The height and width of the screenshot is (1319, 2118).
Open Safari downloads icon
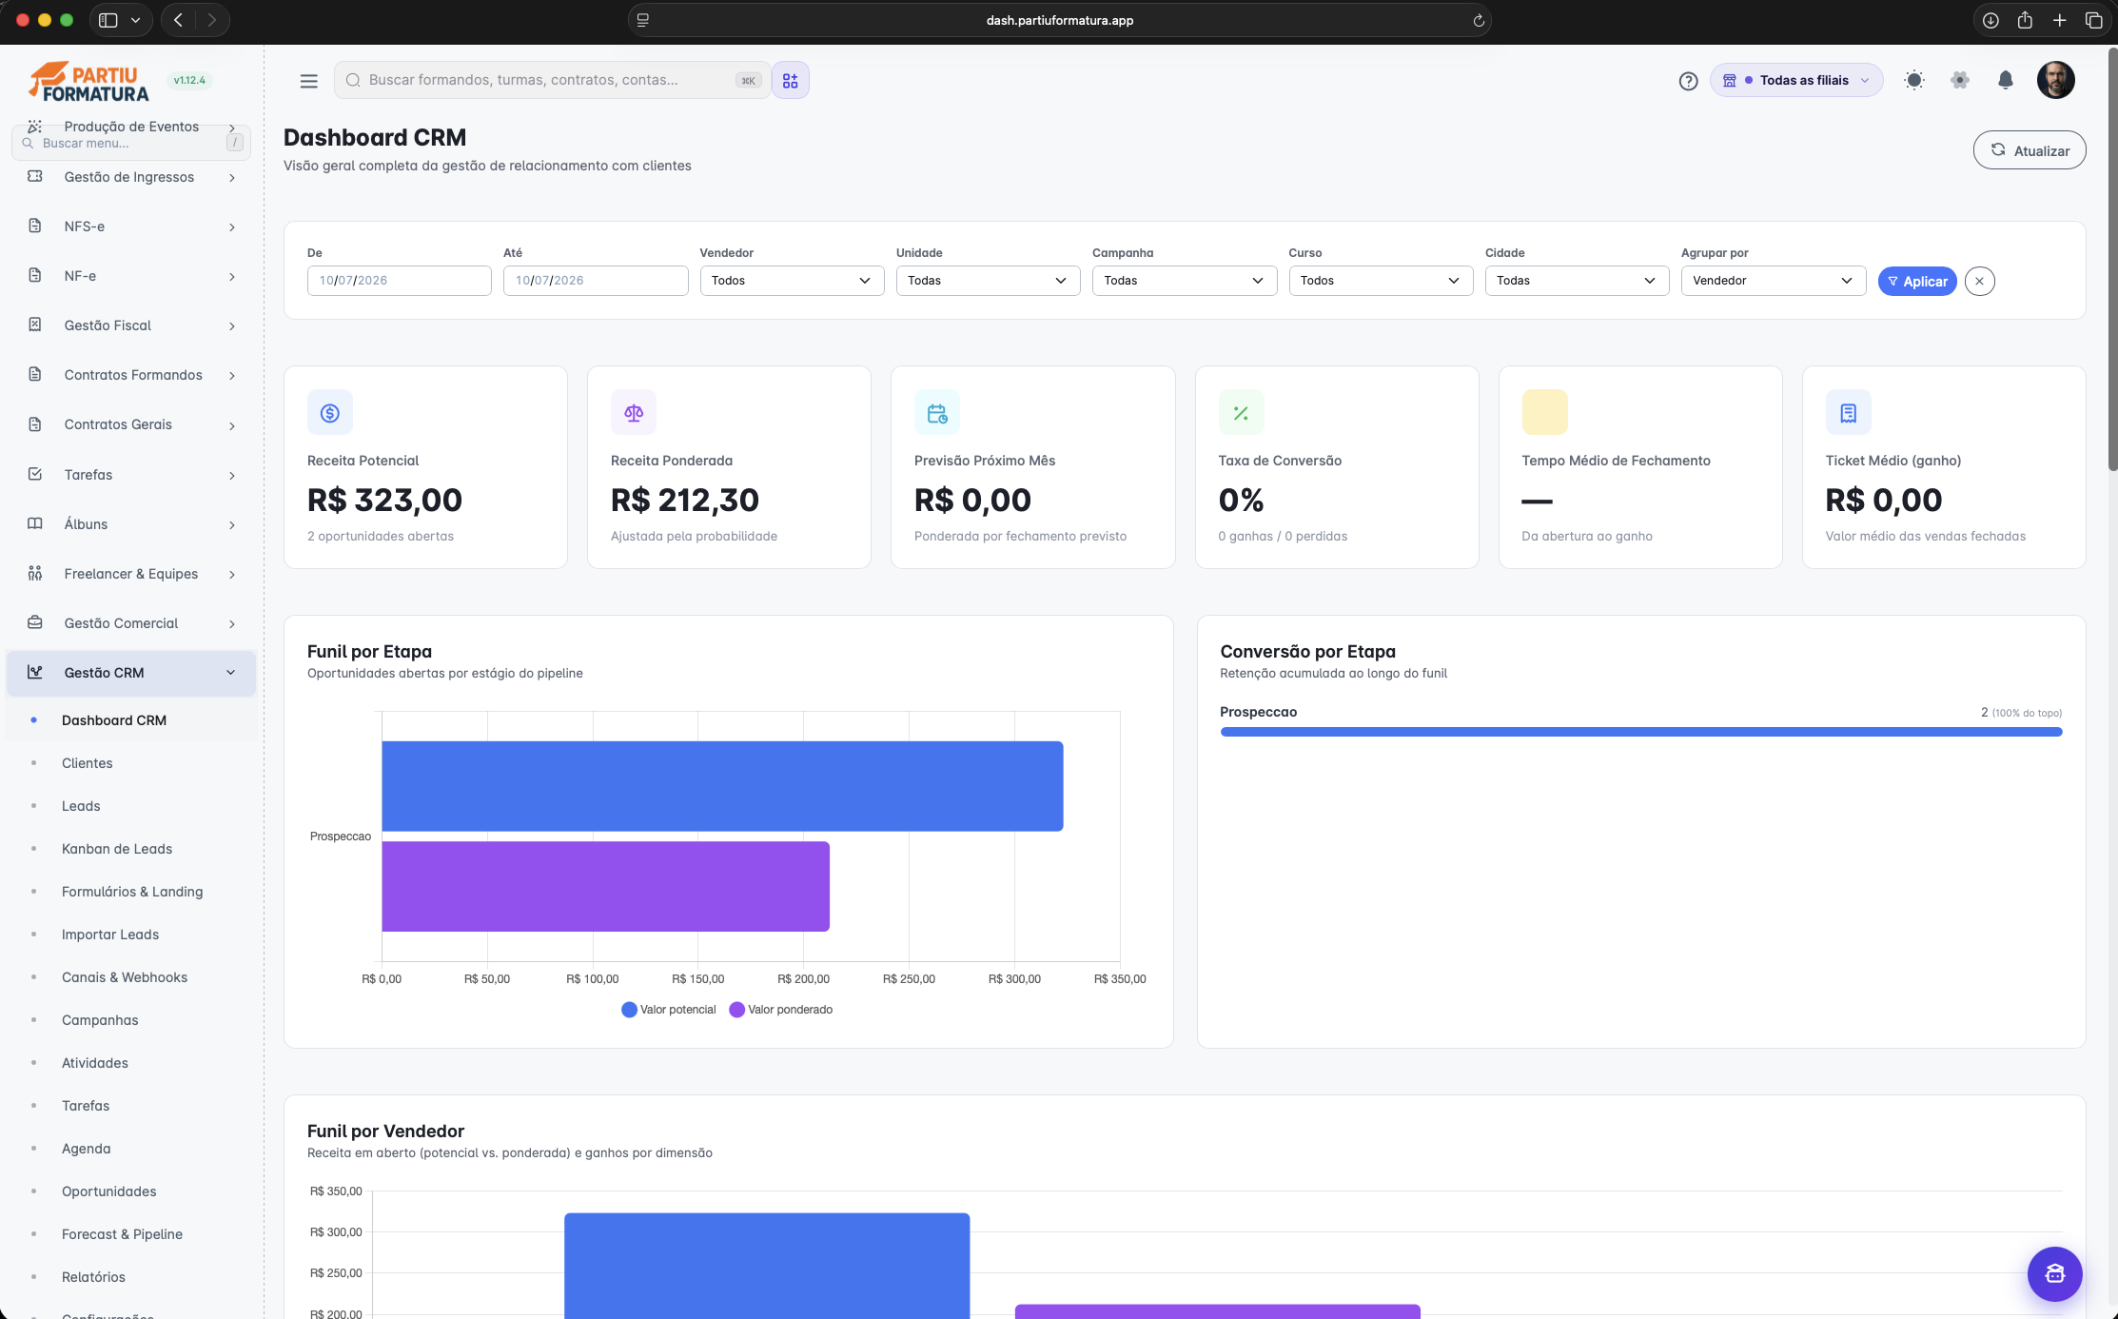point(1991,20)
